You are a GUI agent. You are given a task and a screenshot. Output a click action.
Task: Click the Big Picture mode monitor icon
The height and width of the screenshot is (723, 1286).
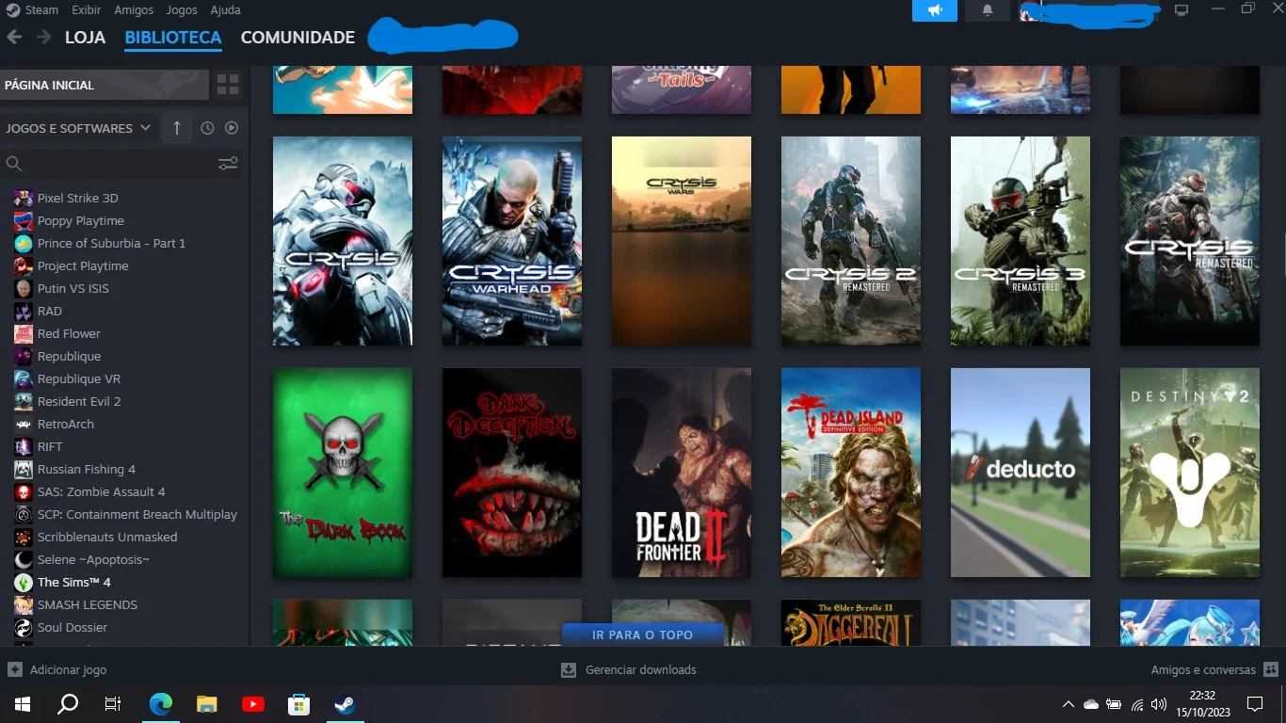coord(1182,10)
